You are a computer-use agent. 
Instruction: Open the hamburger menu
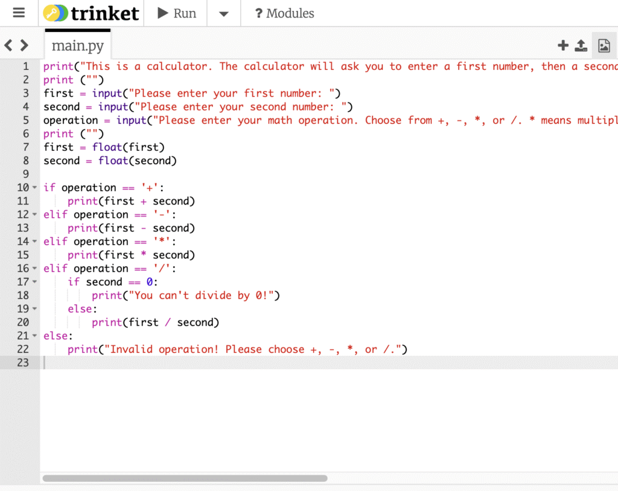point(19,13)
